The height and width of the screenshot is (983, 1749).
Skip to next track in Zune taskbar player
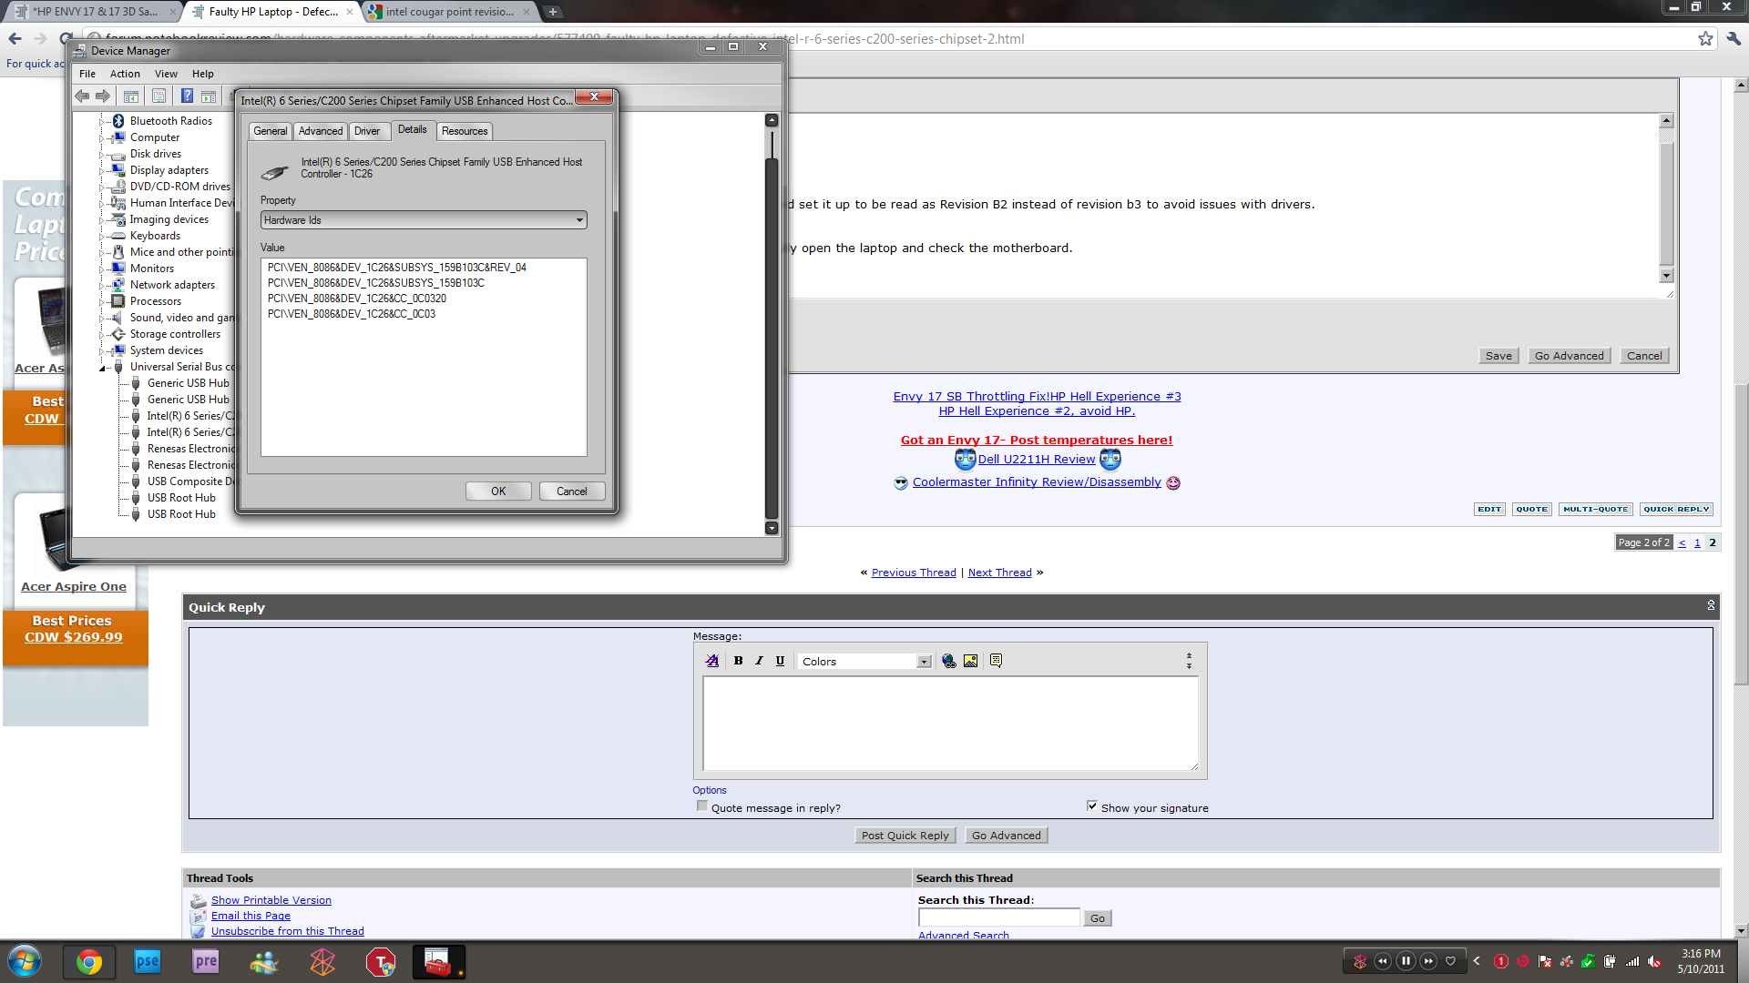coord(1428,961)
